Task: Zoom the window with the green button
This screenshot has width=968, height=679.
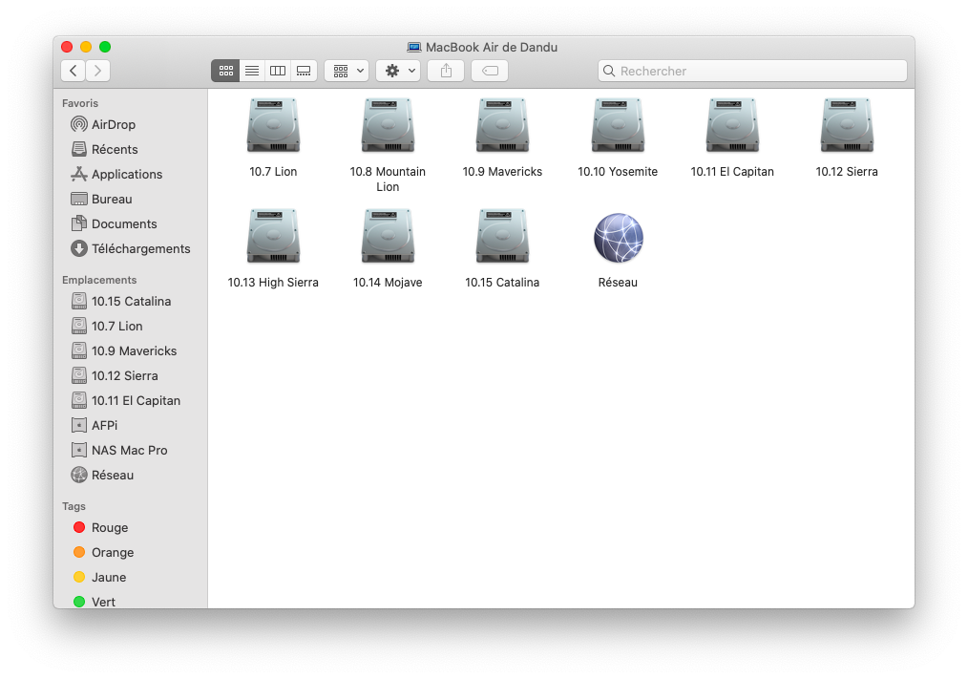Action: 105,47
